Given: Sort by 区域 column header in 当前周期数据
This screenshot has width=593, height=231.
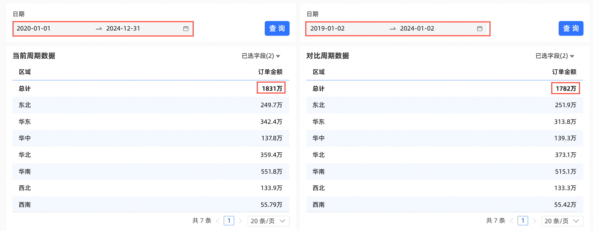Looking at the screenshot, I should pos(25,72).
